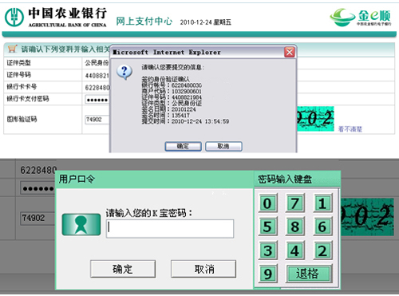Click the captcha image in lower dimmed page
Screen dimensions: 399x296
[x=367, y=217]
